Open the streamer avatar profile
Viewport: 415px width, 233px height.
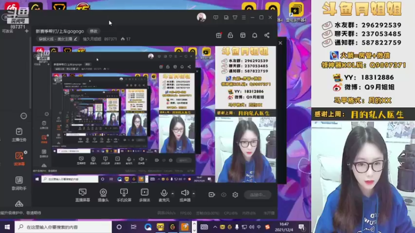click(x=201, y=18)
